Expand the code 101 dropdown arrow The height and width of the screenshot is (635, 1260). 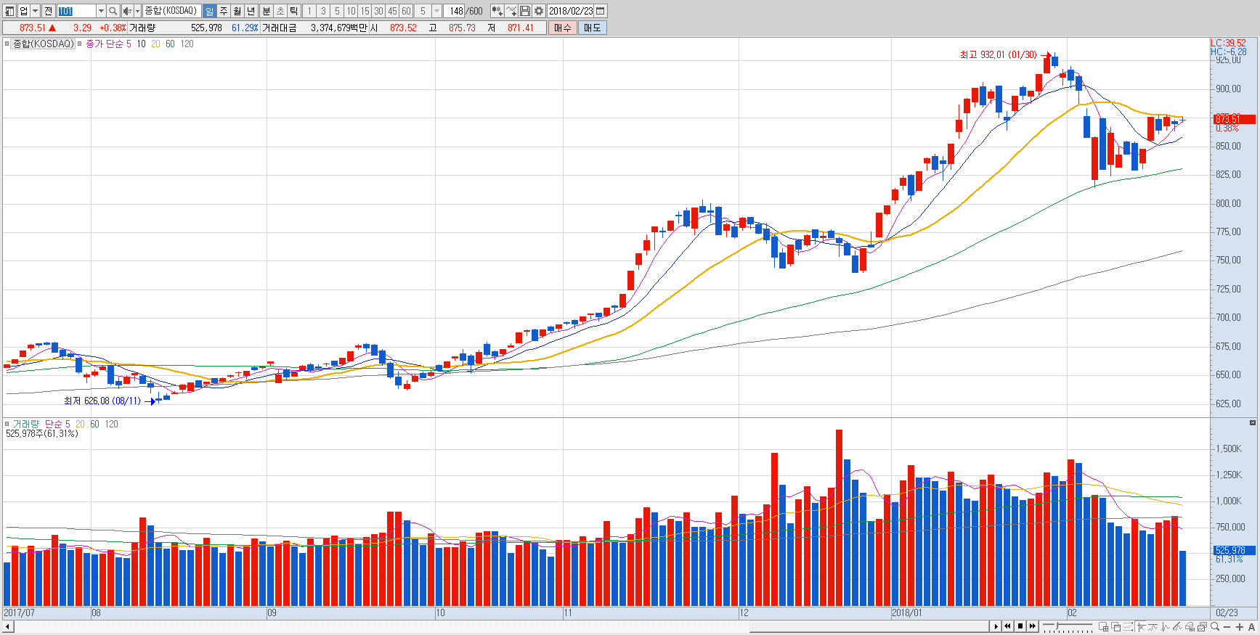101,11
